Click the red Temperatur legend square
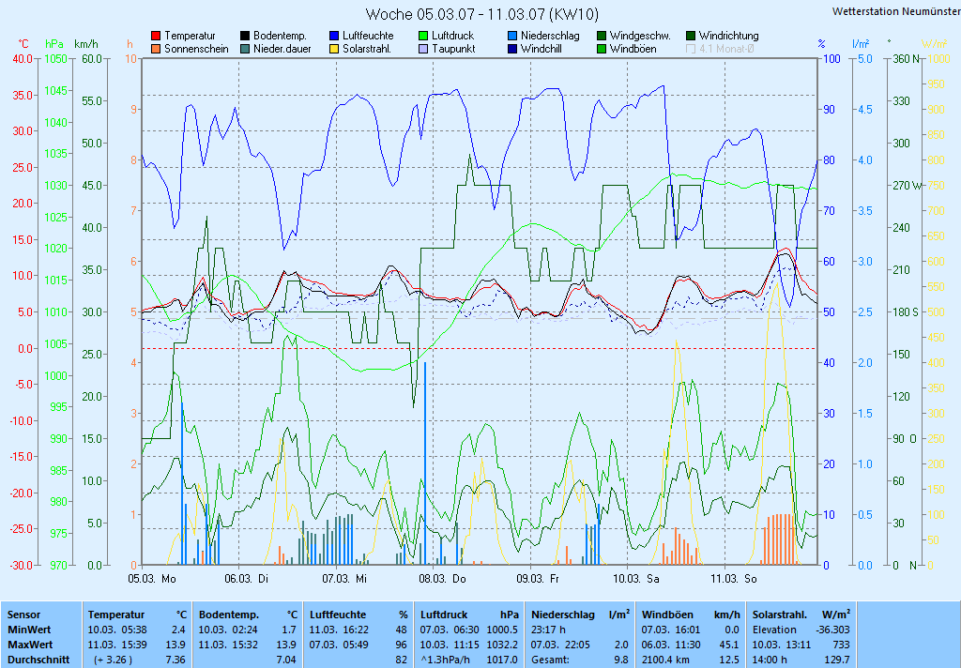Viewport: 961px width, 668px height. click(157, 36)
